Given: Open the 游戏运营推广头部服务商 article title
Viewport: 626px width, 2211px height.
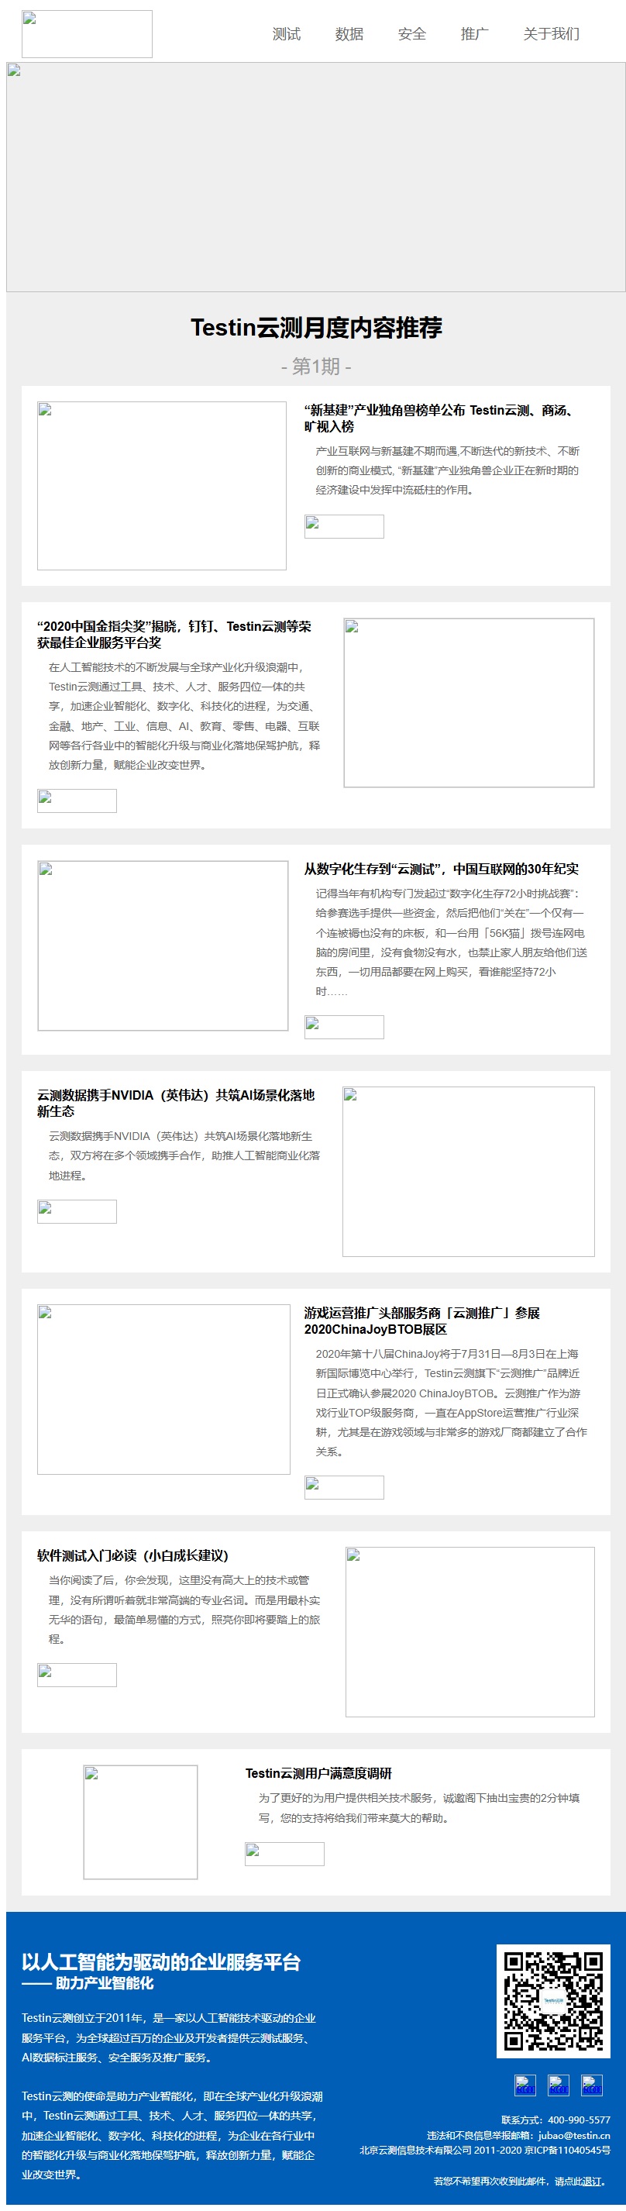Looking at the screenshot, I should click(422, 1321).
